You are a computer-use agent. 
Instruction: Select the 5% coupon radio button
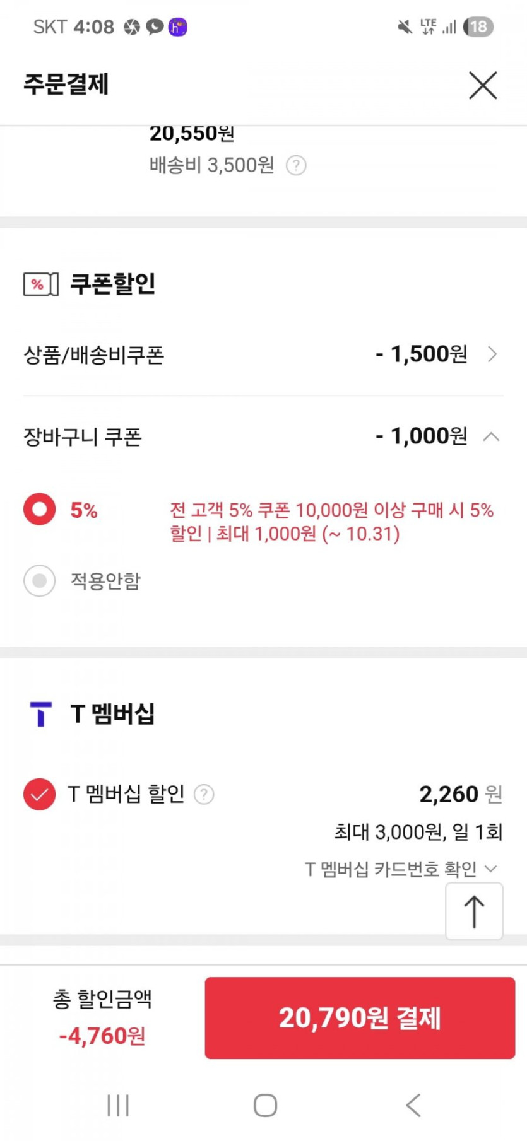[40, 509]
